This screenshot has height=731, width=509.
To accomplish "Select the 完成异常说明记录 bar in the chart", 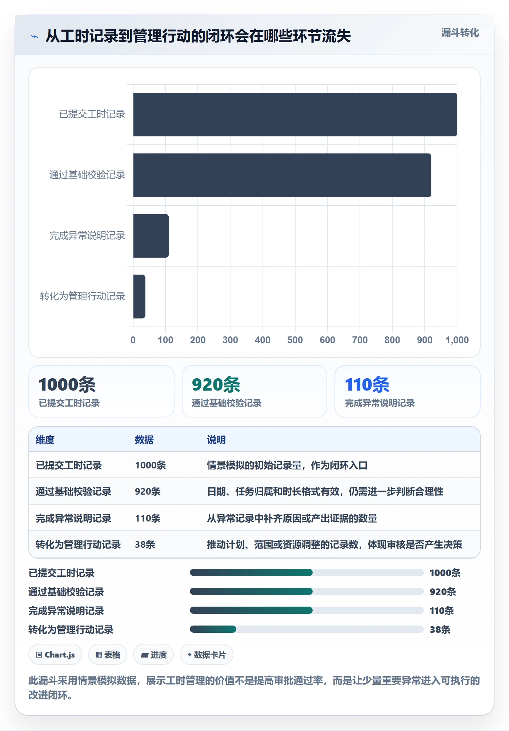I will click(x=151, y=236).
